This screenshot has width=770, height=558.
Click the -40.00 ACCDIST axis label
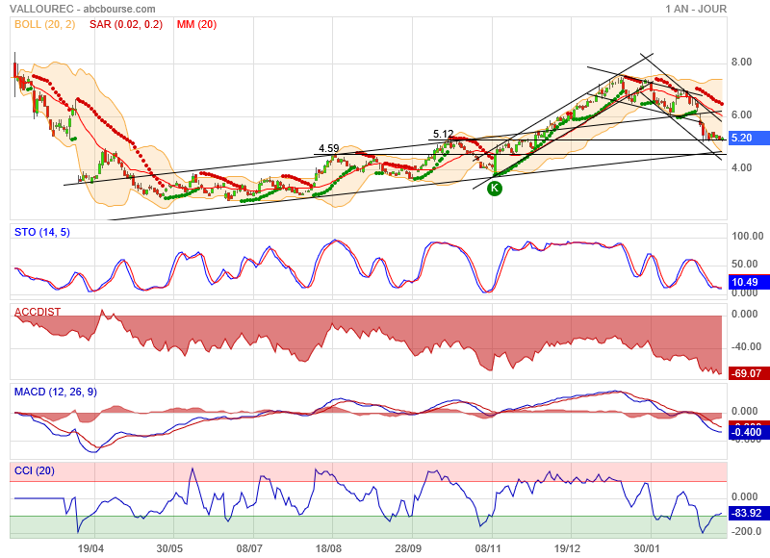tap(746, 346)
